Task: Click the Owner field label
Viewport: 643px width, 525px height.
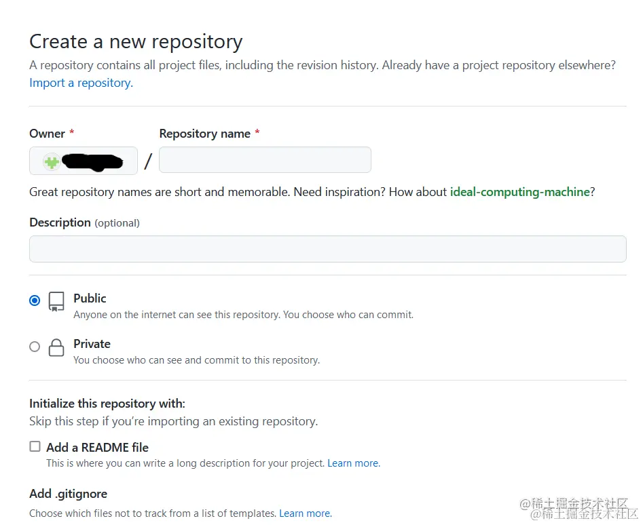Action: click(47, 134)
